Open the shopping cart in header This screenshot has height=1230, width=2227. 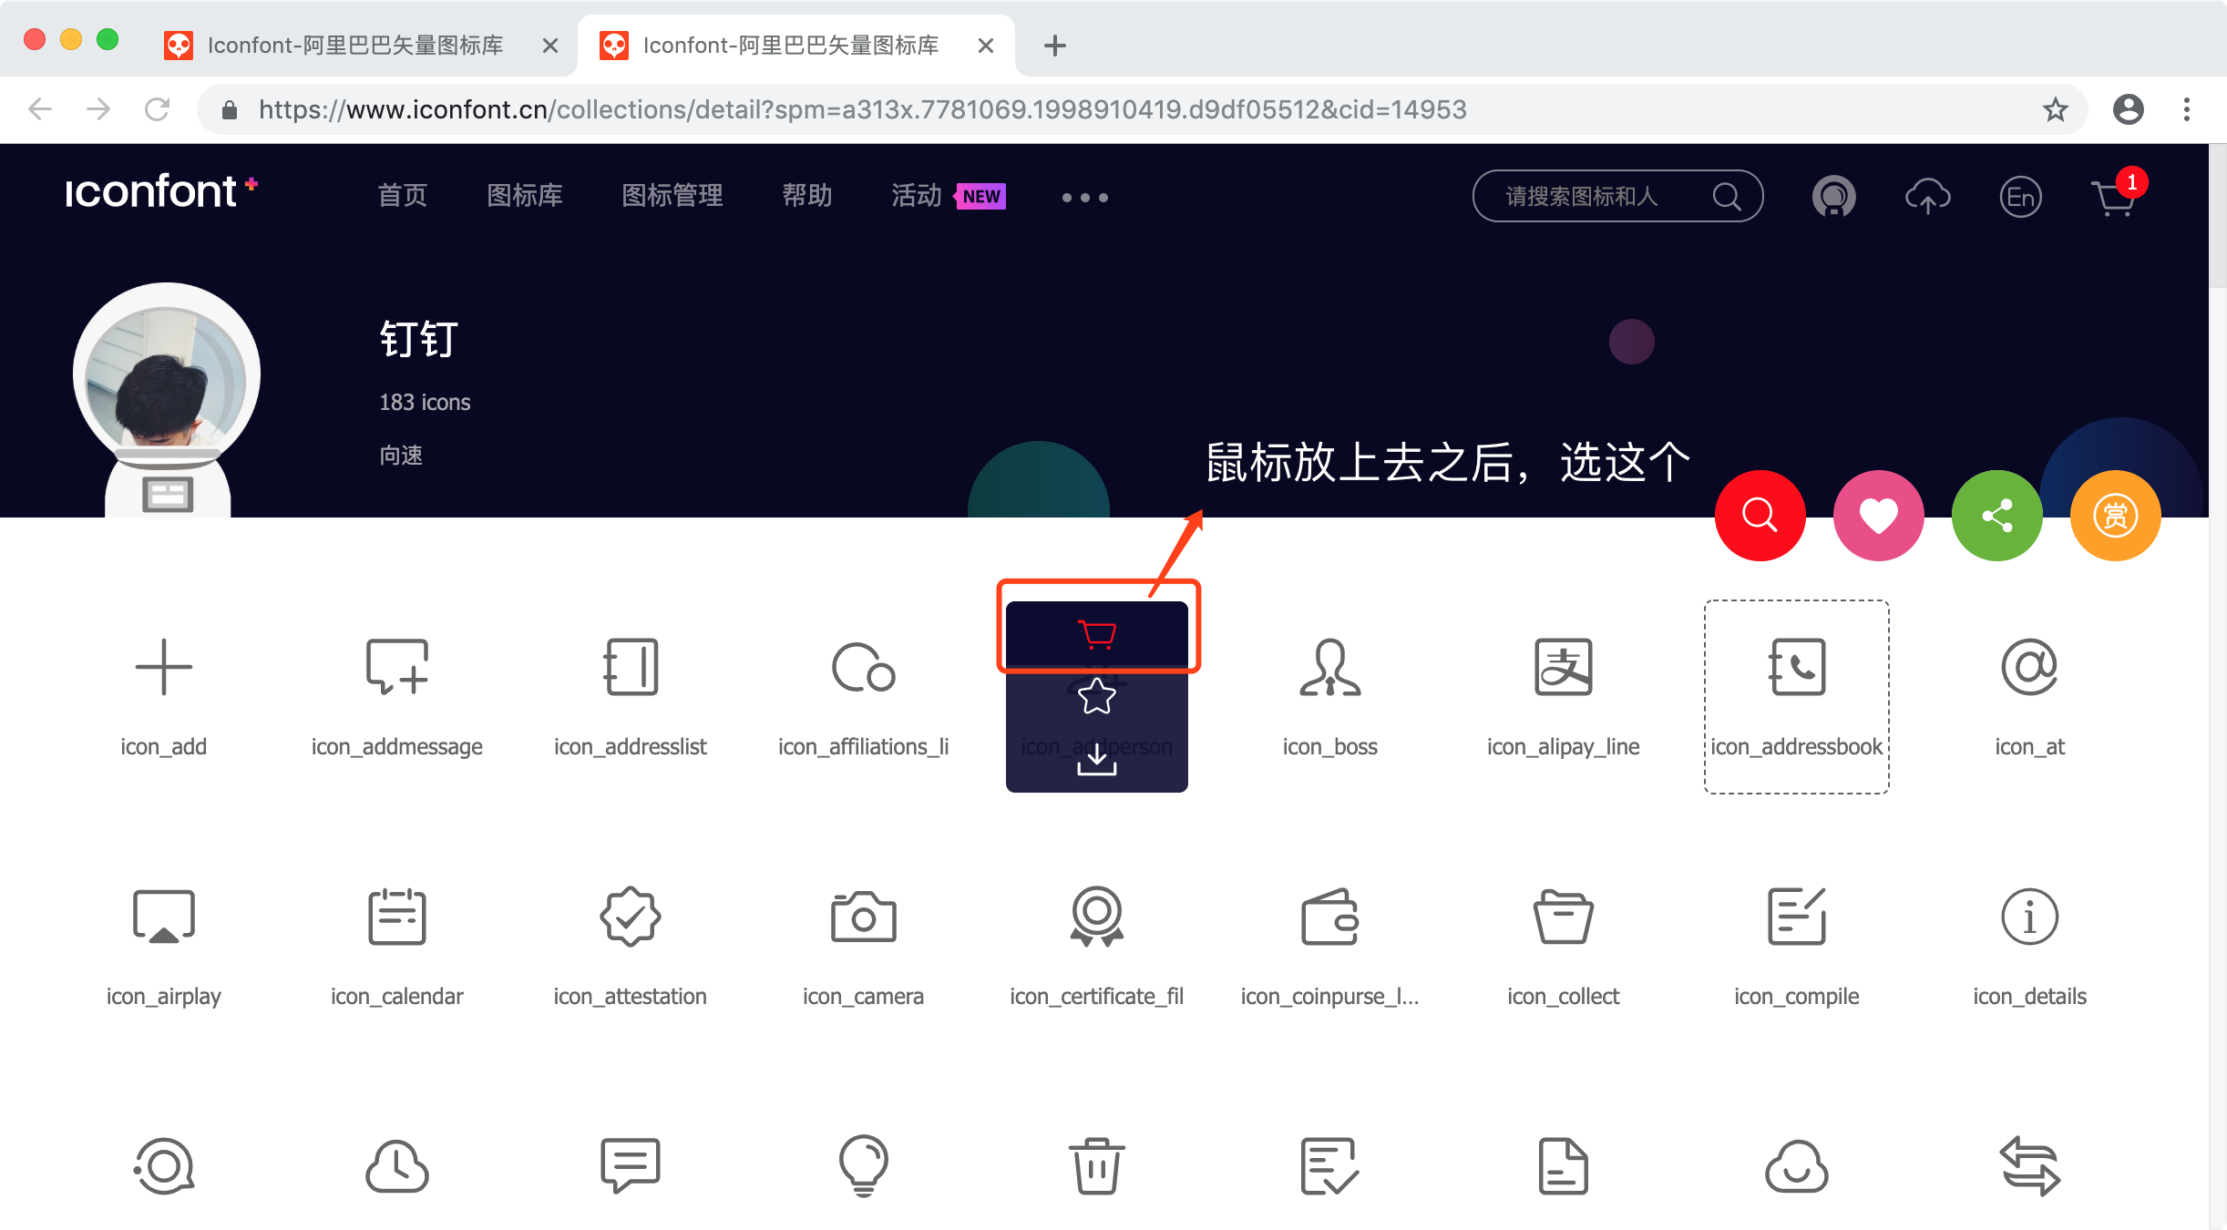tap(2112, 197)
